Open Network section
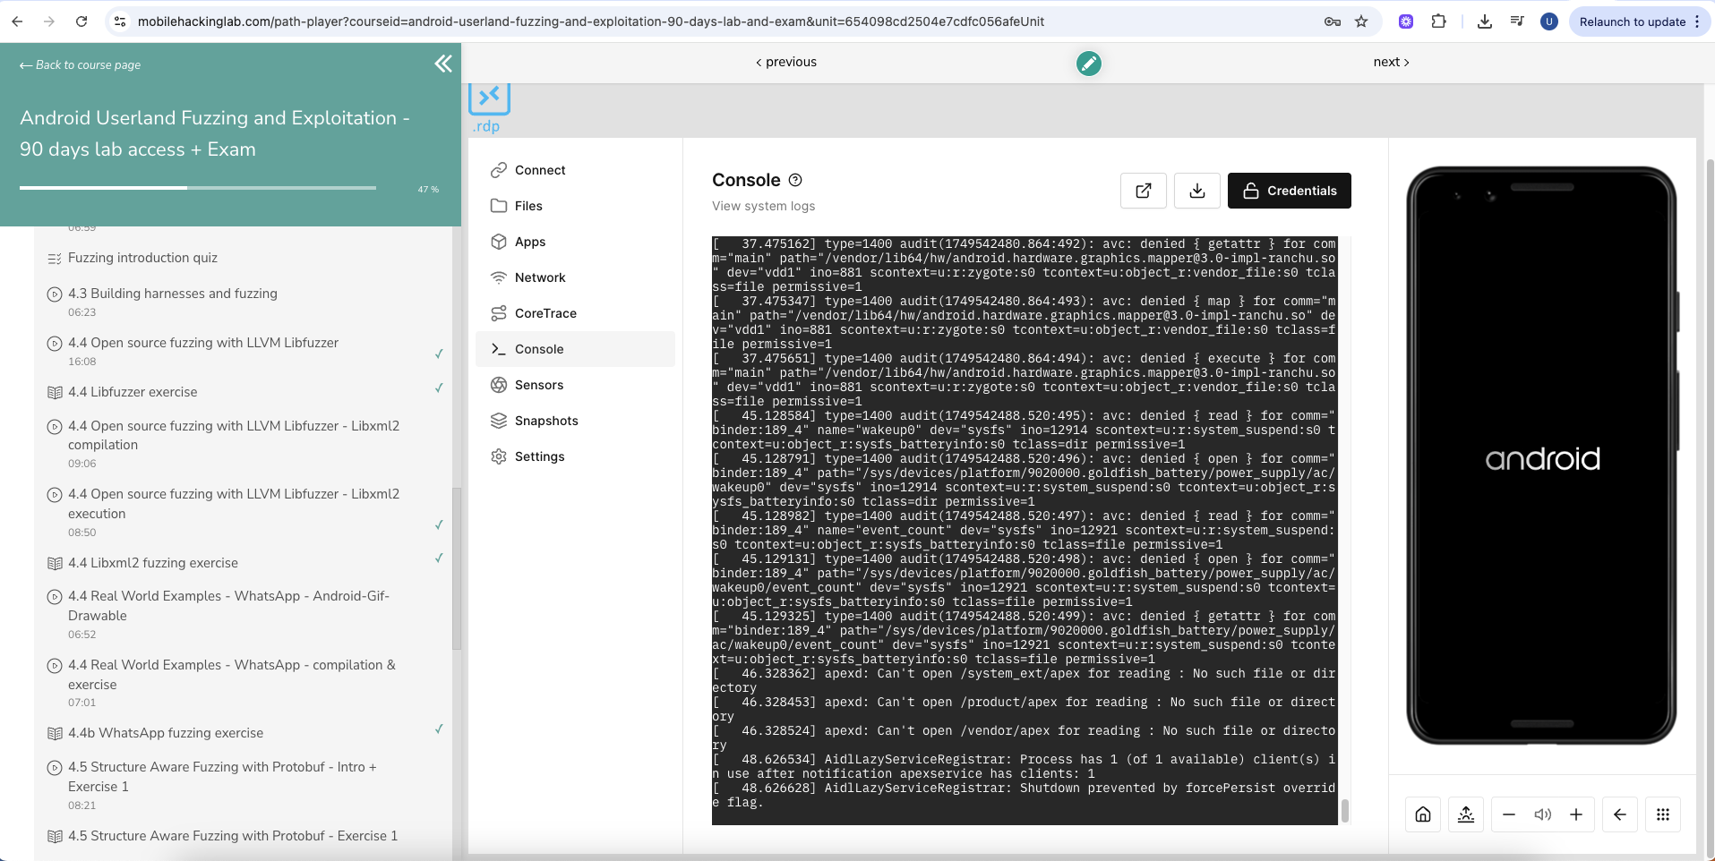 575,277
